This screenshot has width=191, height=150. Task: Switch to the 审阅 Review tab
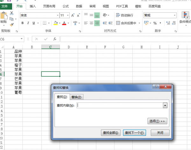[x=92, y=6]
